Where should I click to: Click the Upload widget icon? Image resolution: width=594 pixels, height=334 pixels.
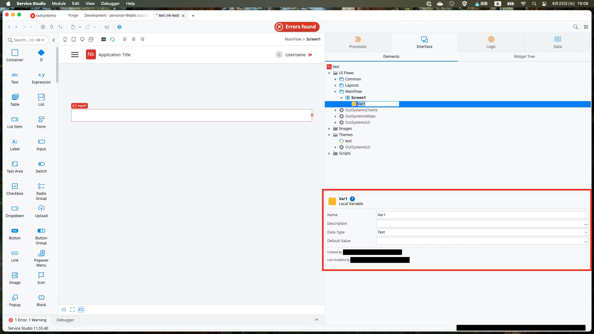coord(41,208)
